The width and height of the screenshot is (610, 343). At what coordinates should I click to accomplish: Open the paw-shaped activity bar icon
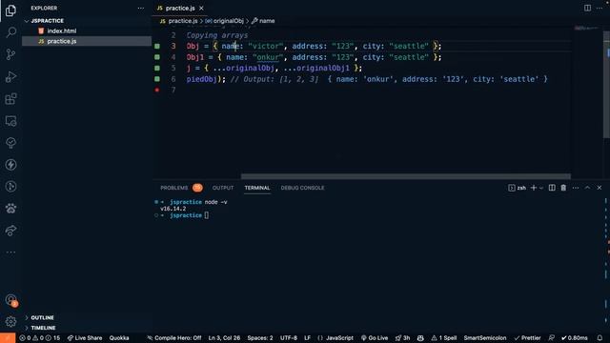[x=10, y=209]
